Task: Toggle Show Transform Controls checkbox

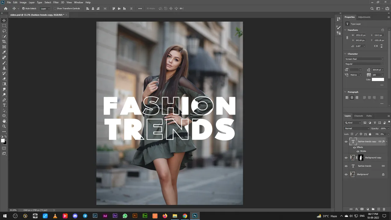Action: click(55, 9)
